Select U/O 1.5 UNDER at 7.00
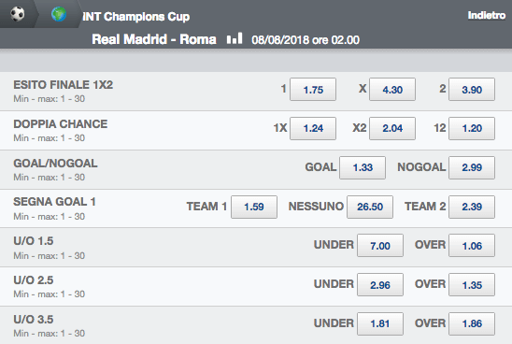This screenshot has height=344, width=512. click(x=380, y=245)
